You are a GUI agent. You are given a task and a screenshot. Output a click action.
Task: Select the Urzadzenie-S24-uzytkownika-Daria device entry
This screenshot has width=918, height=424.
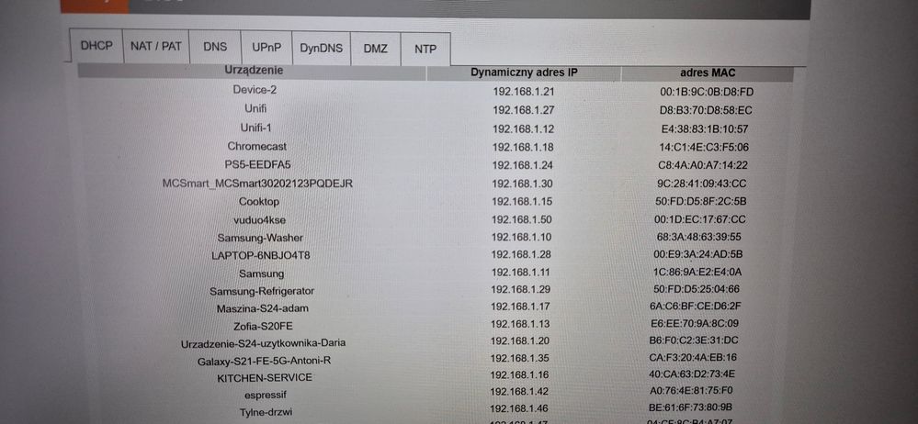(x=263, y=343)
